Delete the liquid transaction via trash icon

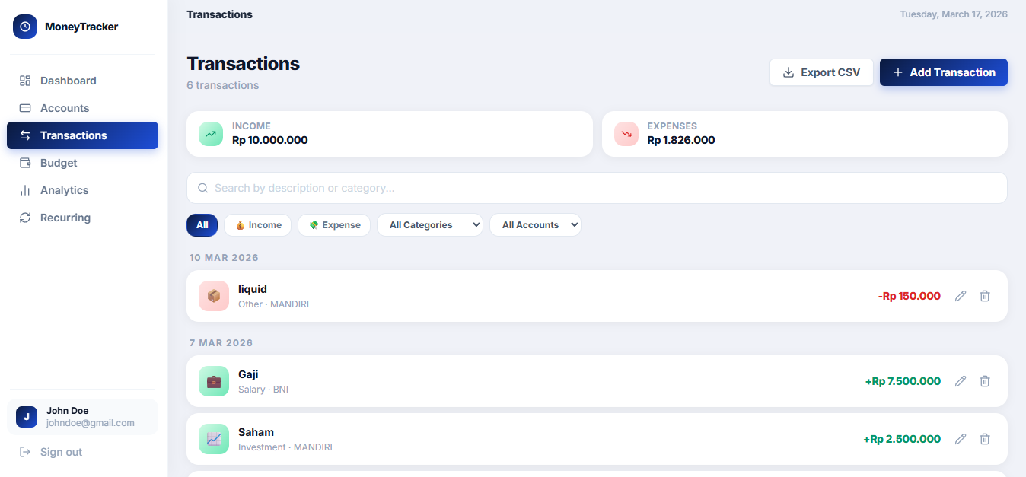(x=985, y=296)
